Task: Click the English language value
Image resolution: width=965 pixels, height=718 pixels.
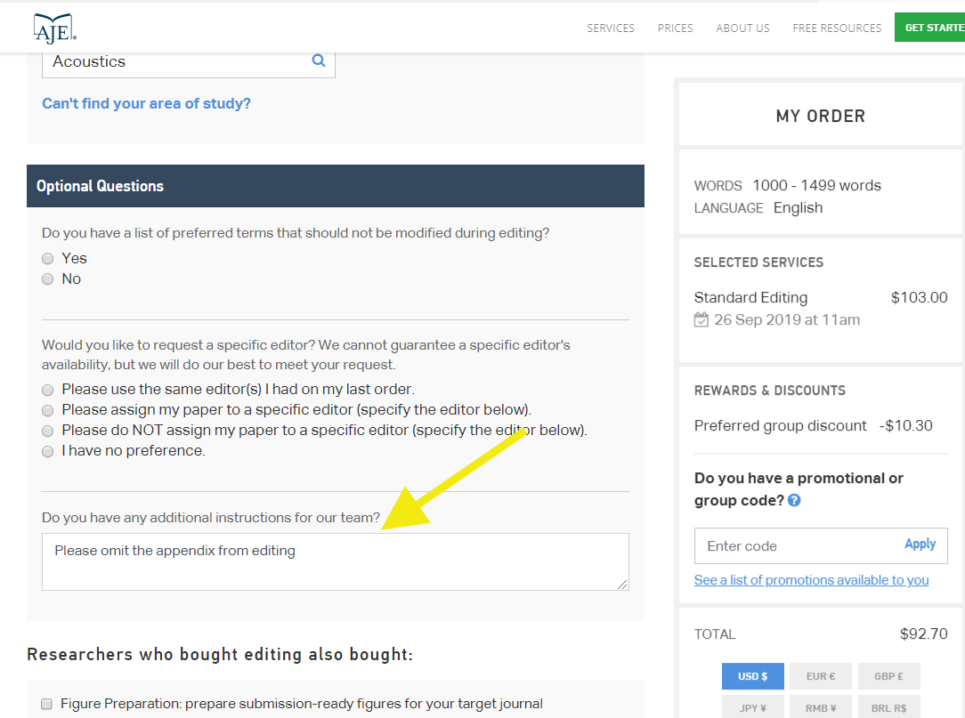Action: pyautogui.click(x=799, y=208)
